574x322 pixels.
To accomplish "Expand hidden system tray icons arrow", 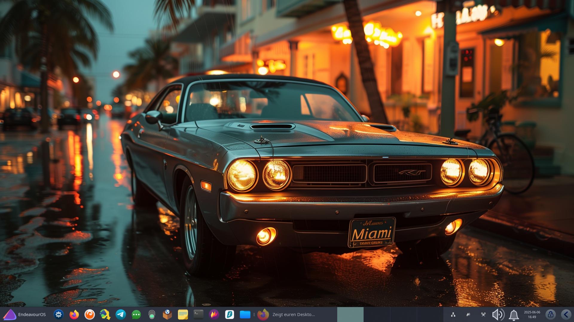I will tap(566, 315).
